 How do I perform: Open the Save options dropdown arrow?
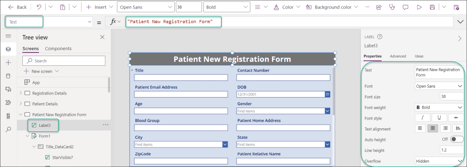pos(444,7)
